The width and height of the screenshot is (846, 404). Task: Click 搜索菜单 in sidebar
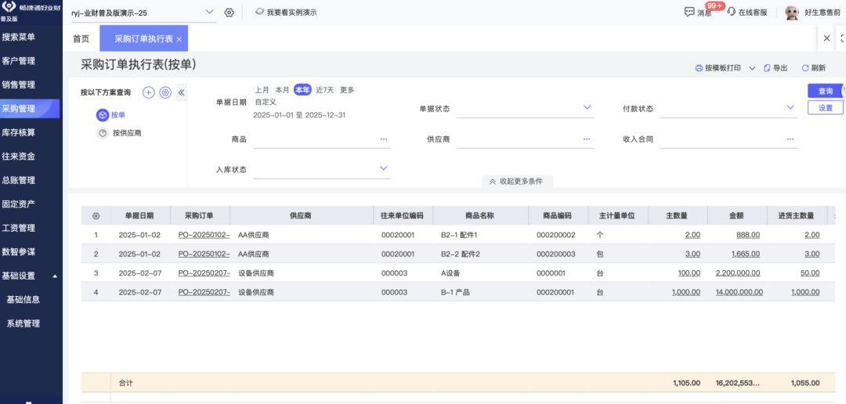point(18,37)
